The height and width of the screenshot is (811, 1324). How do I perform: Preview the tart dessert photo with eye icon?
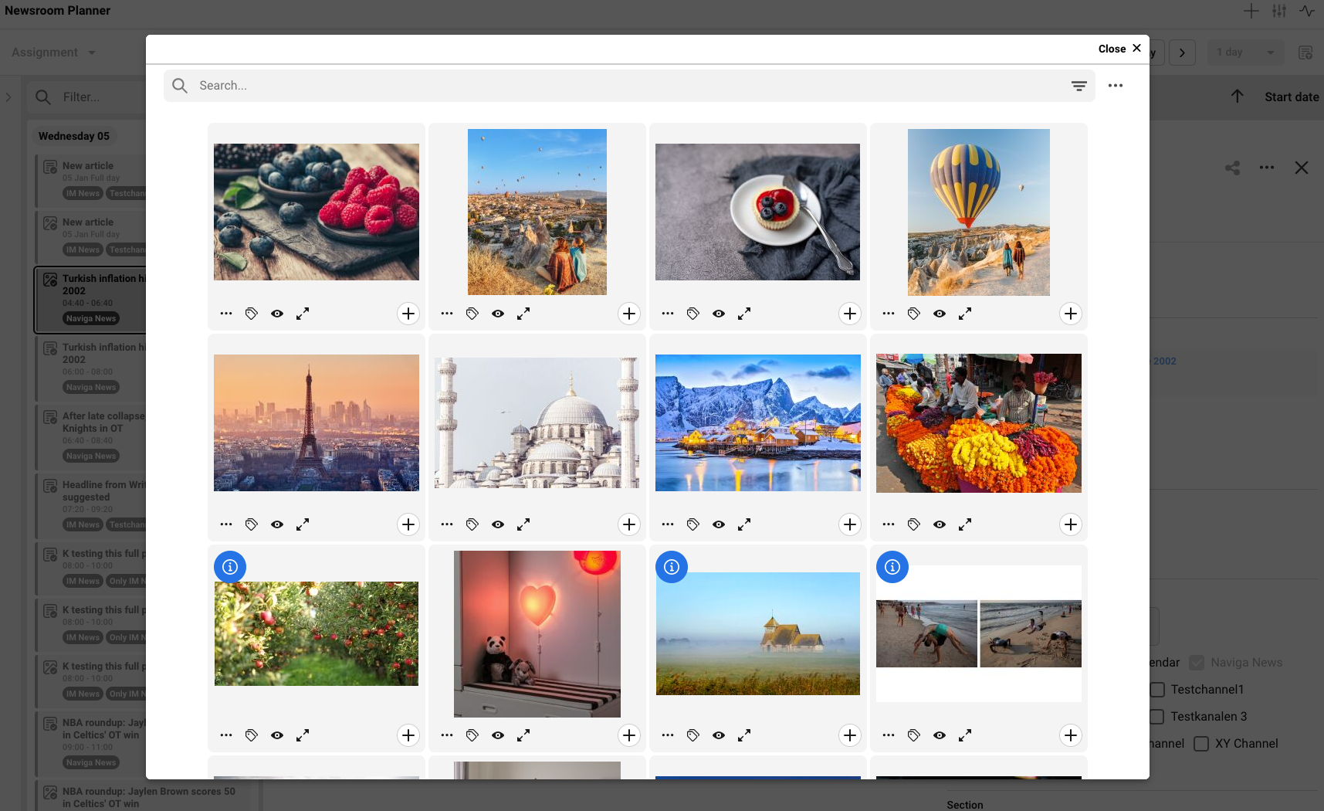coord(718,314)
